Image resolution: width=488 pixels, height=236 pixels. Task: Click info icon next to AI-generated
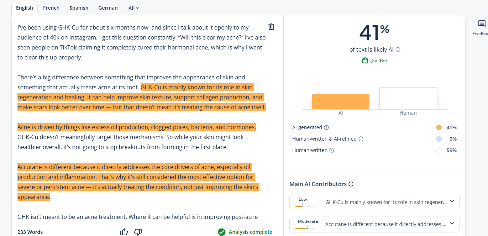pos(326,127)
